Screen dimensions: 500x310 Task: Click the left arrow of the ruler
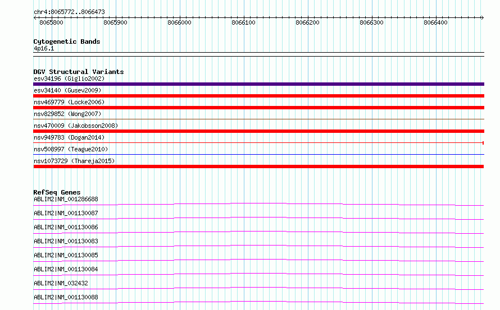click(35, 17)
